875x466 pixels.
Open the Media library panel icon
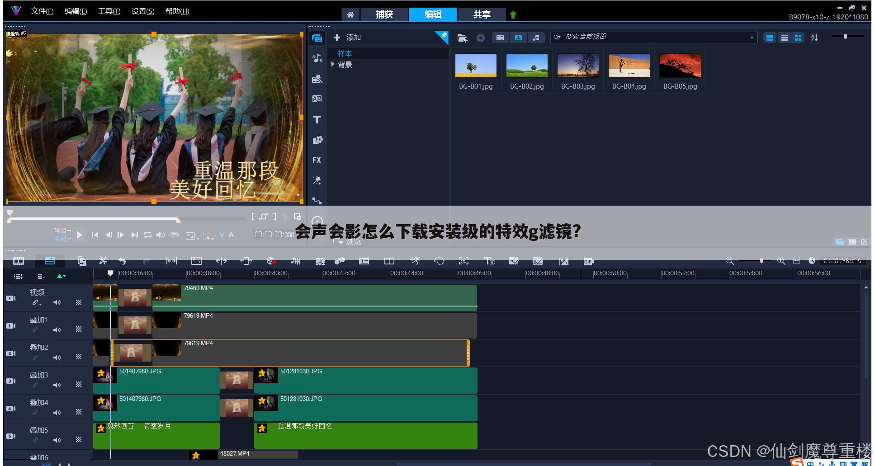(317, 38)
